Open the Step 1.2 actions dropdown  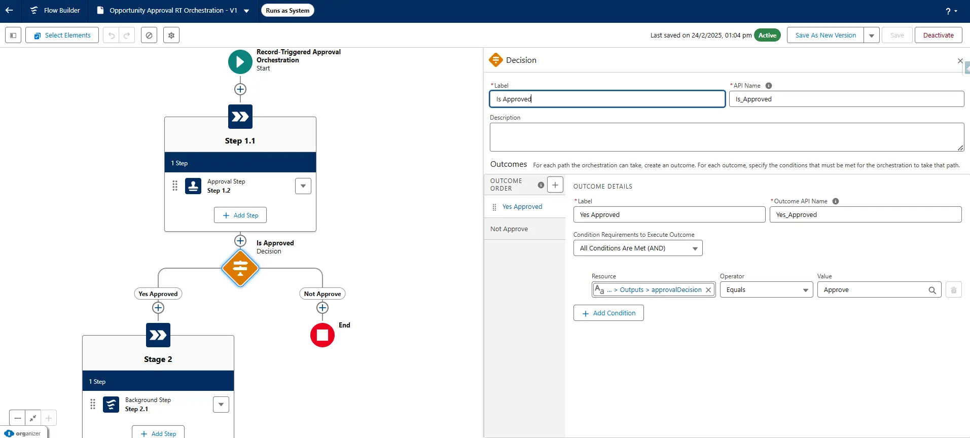coord(303,186)
